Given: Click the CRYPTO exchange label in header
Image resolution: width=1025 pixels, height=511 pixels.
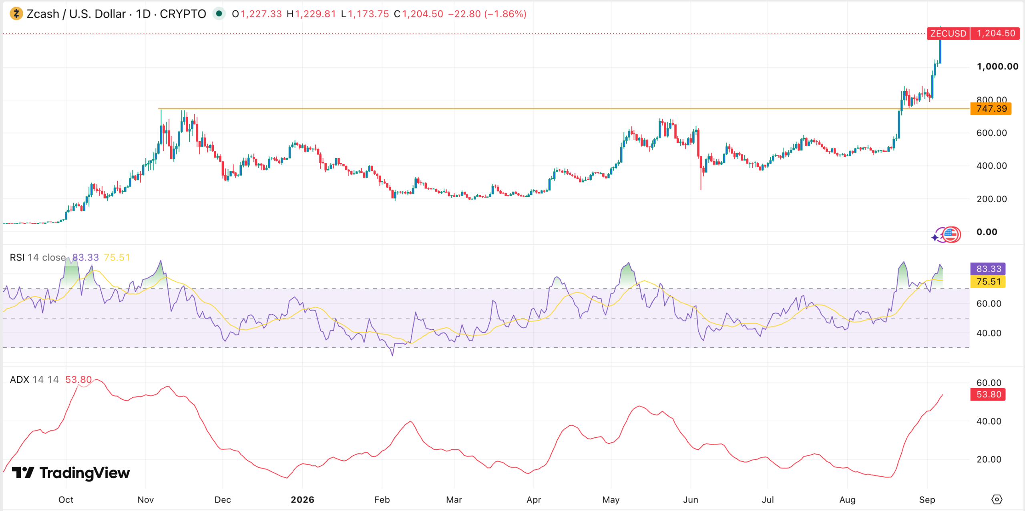Looking at the screenshot, I should coord(183,14).
